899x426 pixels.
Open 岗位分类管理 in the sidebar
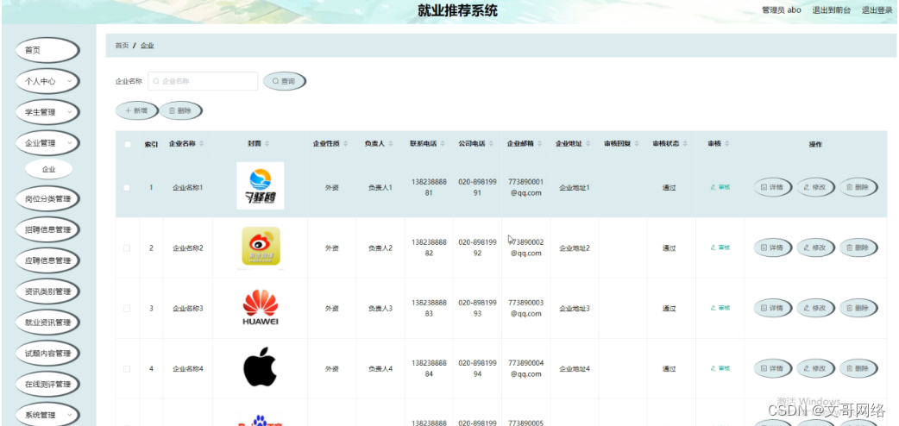point(47,199)
